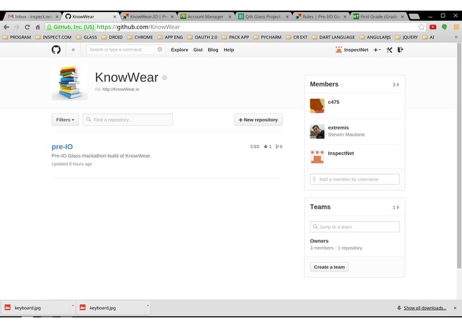Viewport: 462px width, 328px height.
Task: Click the address bar URL
Action: click(138, 27)
